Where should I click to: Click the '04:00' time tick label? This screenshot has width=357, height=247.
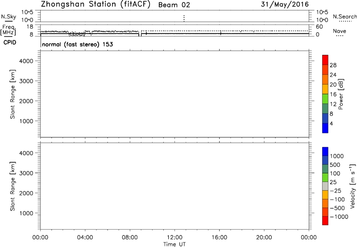[85, 238]
